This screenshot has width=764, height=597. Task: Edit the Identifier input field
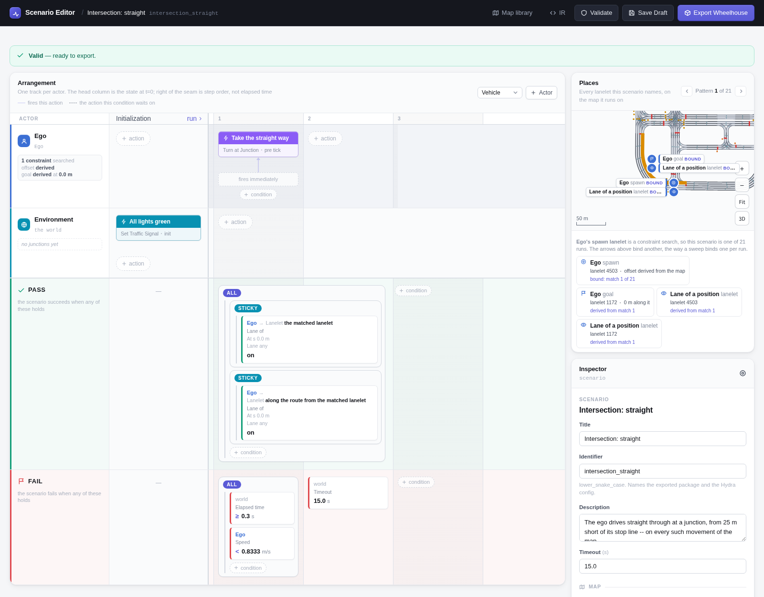click(663, 471)
